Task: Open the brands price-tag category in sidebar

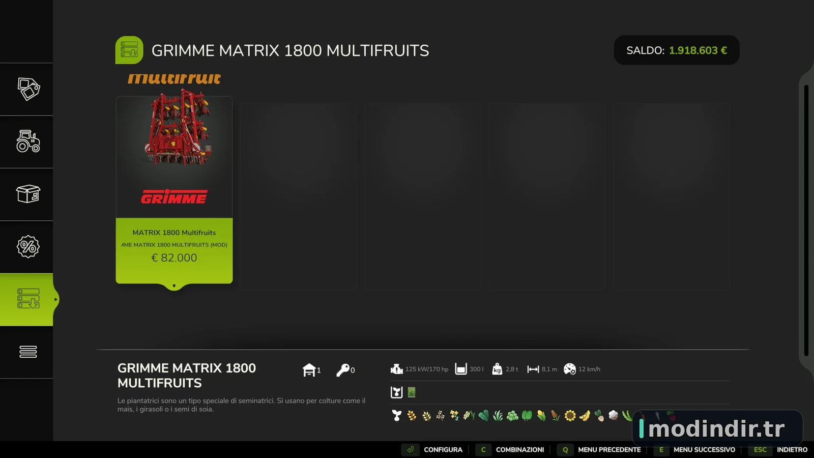Action: [28, 89]
